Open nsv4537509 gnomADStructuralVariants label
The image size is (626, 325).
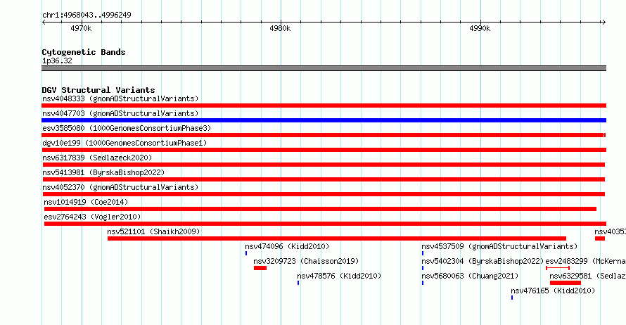[499, 246]
